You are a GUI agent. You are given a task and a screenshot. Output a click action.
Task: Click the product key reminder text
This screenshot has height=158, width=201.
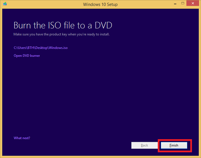pyautogui.click(x=62, y=34)
